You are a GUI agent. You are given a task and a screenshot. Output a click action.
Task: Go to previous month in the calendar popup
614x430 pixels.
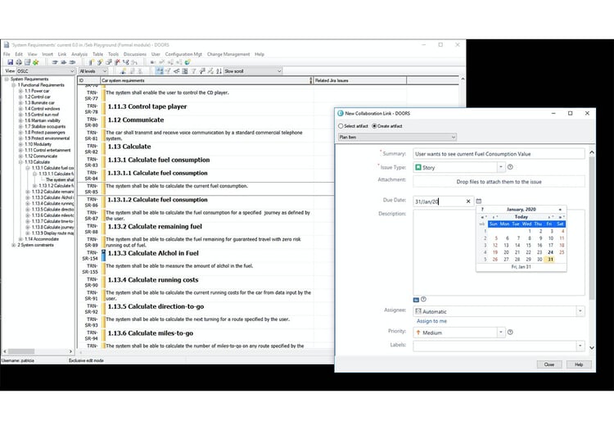click(x=494, y=217)
